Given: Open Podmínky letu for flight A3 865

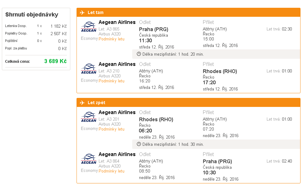Looking at the screenshot, I should tap(111, 39).
